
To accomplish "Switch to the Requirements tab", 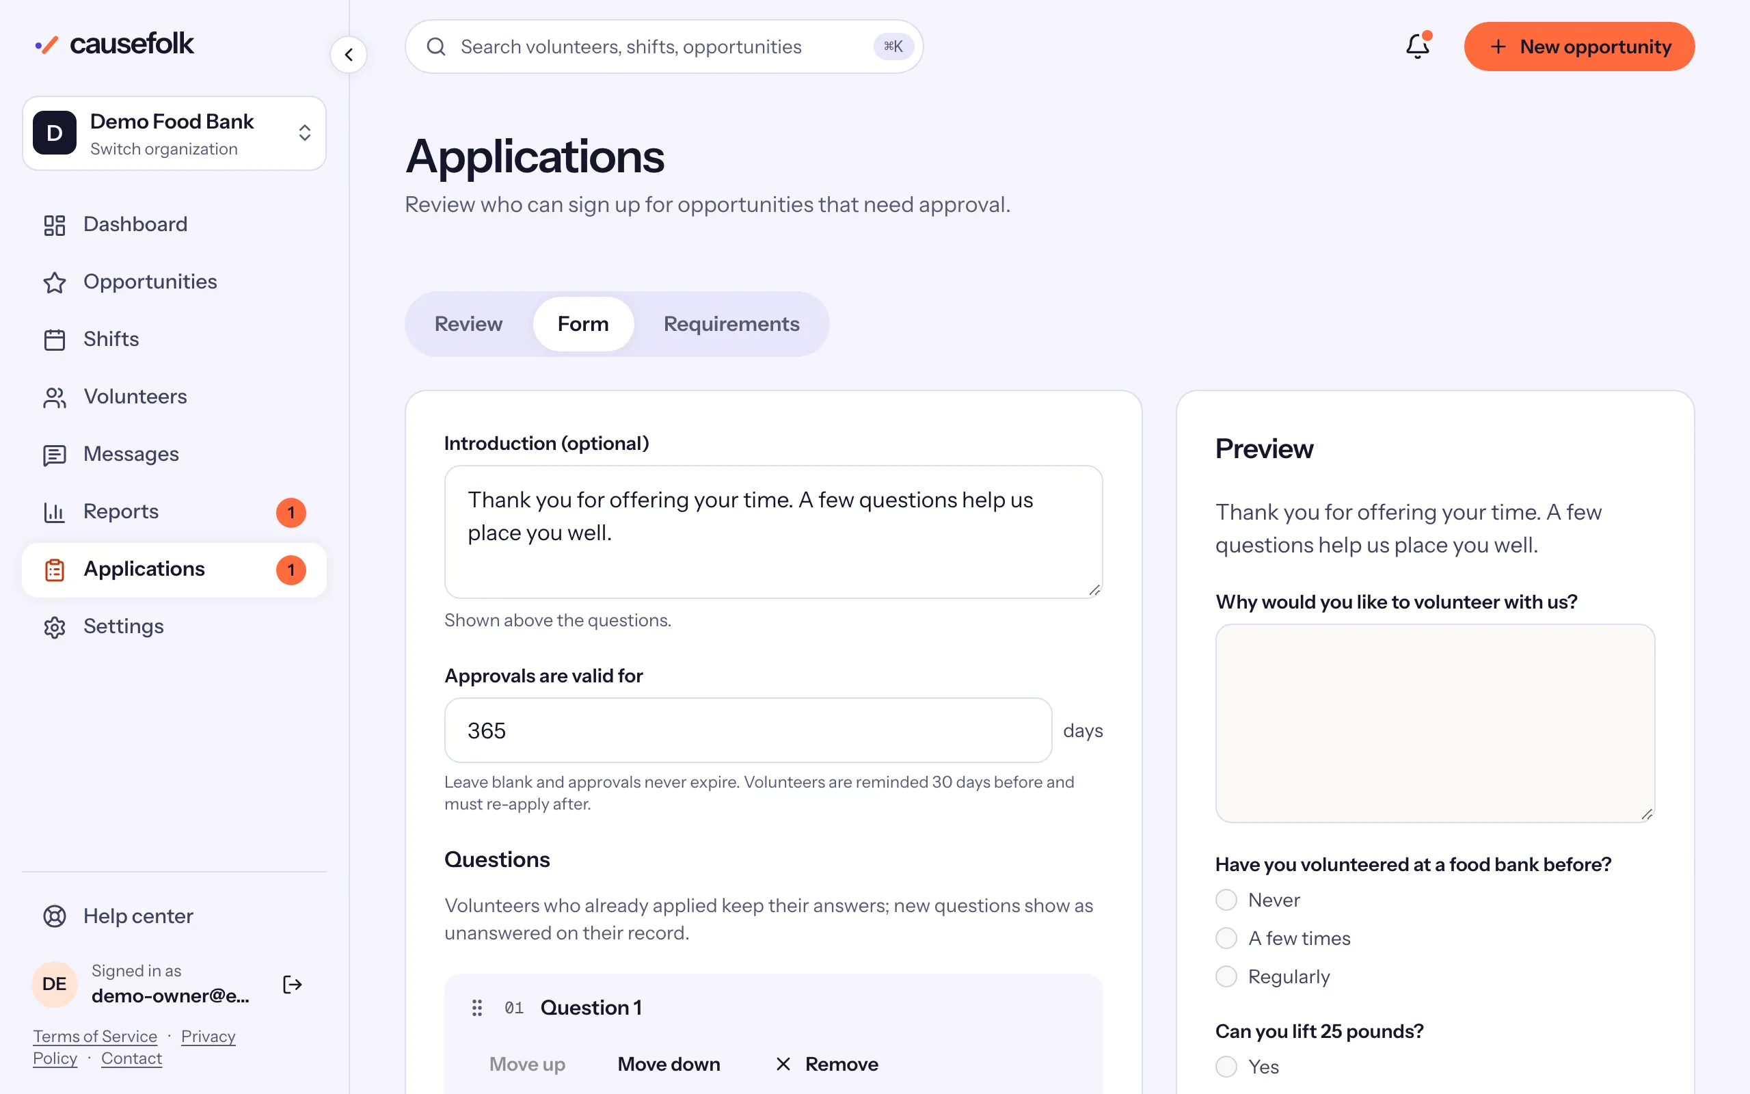I will coord(731,323).
